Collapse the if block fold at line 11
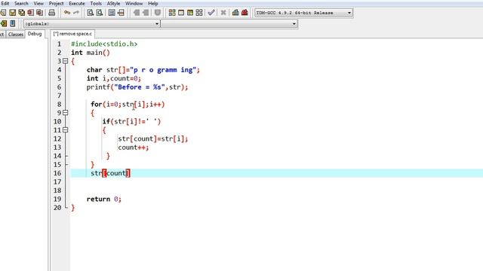 coord(66,130)
